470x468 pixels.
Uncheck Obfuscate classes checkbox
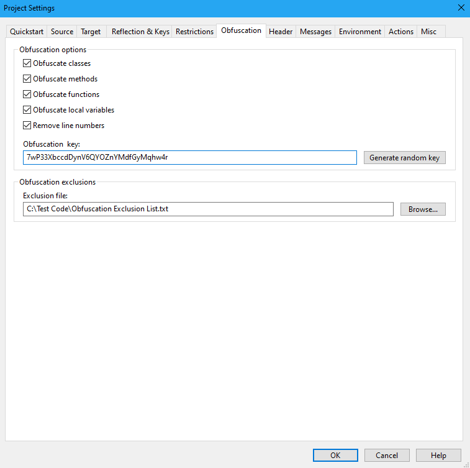(x=27, y=63)
